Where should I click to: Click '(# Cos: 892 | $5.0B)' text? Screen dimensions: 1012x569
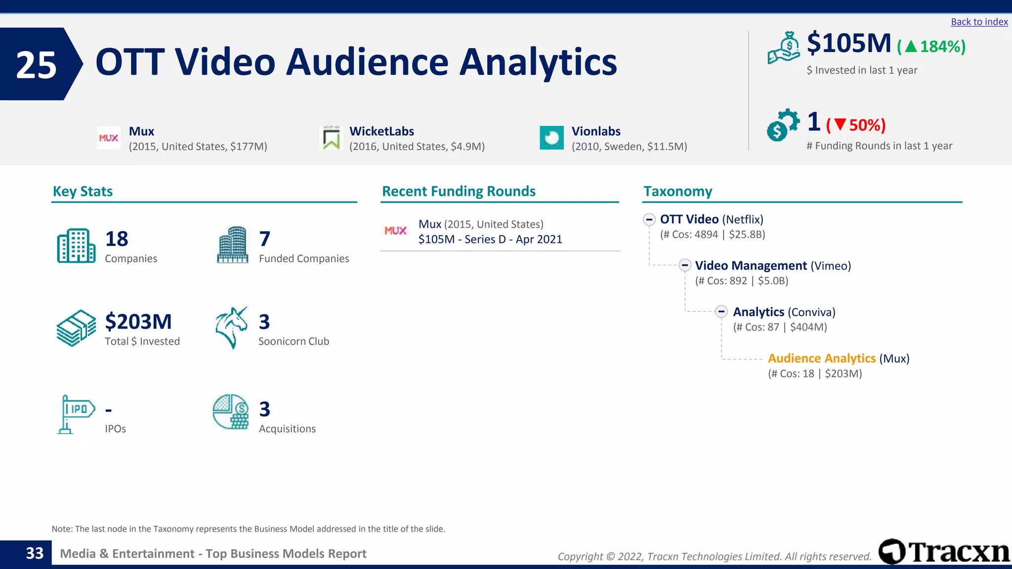coord(742,281)
